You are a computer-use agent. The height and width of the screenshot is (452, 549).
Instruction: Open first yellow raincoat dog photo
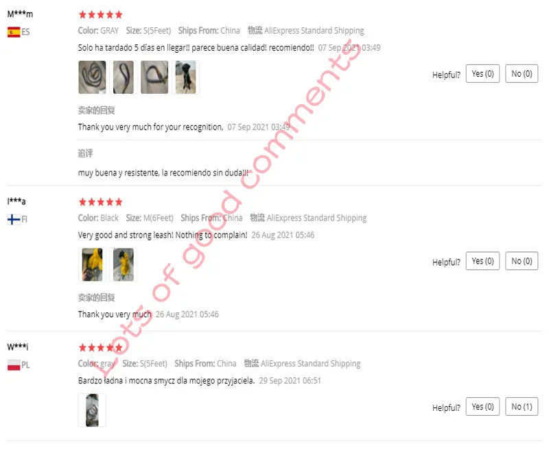point(92,264)
